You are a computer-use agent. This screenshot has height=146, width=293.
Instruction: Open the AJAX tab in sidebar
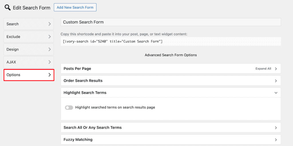click(29, 62)
